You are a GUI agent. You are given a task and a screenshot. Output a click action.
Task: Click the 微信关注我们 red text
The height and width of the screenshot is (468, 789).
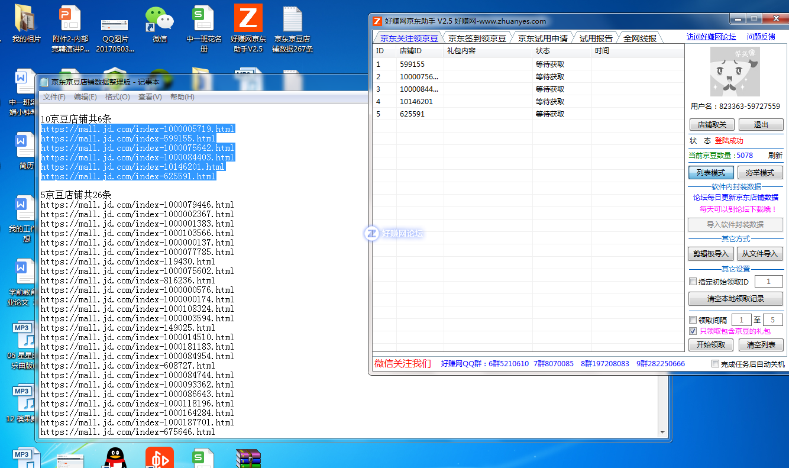pyautogui.click(x=403, y=363)
